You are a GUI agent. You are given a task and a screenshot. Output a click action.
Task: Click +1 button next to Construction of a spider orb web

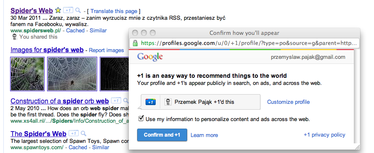[x=116, y=100]
